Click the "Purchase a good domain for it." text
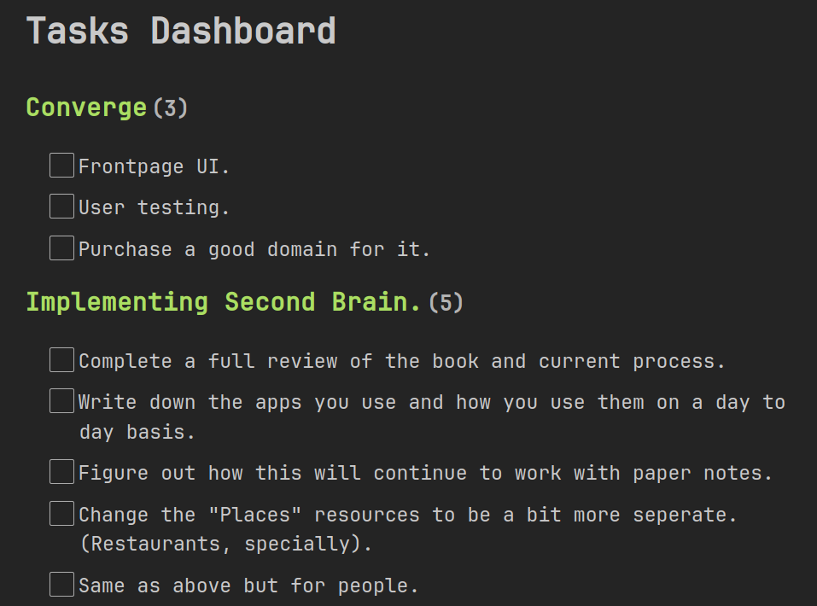Screen dimensions: 817x606 tap(254, 249)
